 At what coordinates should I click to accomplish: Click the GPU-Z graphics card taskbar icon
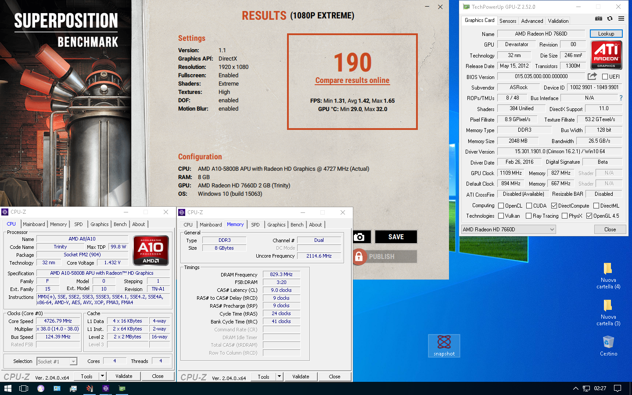coord(122,388)
